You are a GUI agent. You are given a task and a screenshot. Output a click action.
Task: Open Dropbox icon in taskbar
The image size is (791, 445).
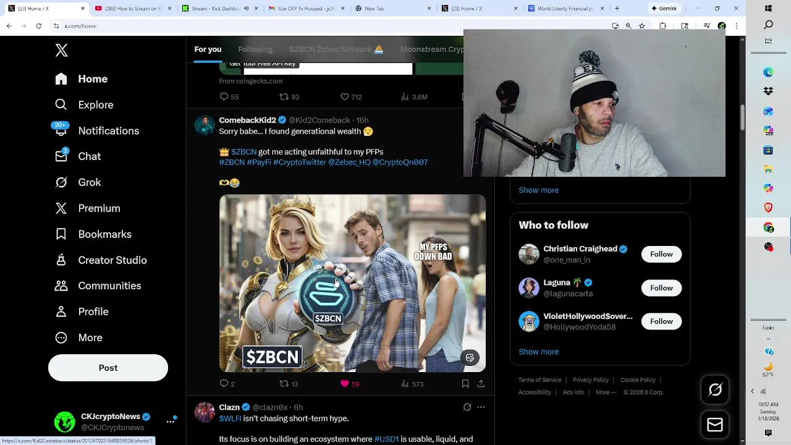click(768, 91)
